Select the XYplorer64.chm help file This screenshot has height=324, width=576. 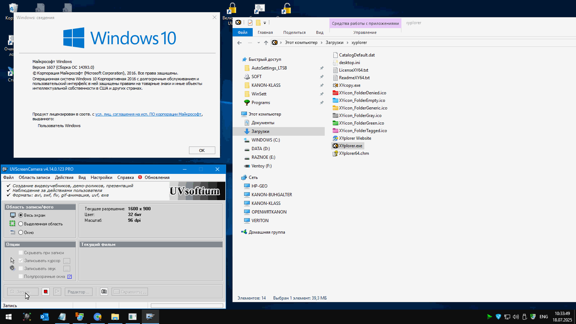click(x=351, y=153)
